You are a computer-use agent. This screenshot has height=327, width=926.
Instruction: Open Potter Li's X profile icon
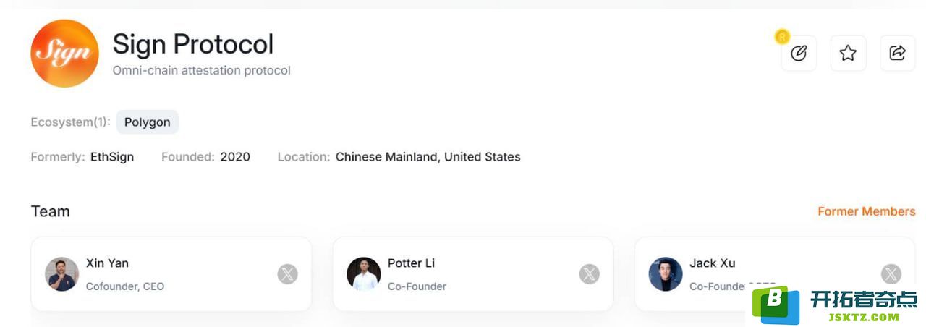point(590,274)
